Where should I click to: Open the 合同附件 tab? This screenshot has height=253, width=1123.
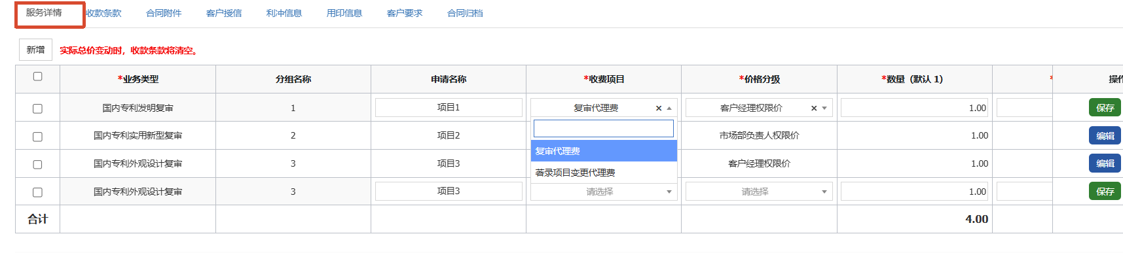click(x=164, y=13)
